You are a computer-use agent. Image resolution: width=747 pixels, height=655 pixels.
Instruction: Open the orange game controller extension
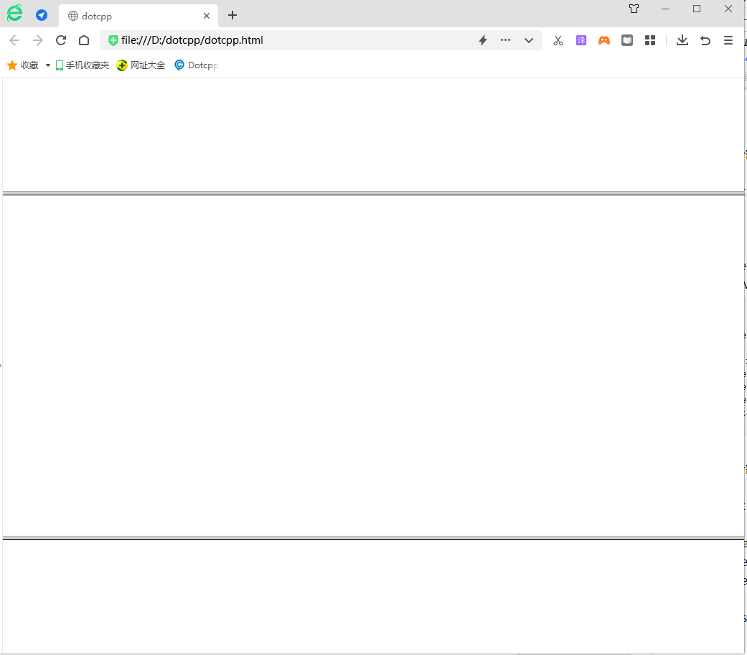(x=604, y=40)
